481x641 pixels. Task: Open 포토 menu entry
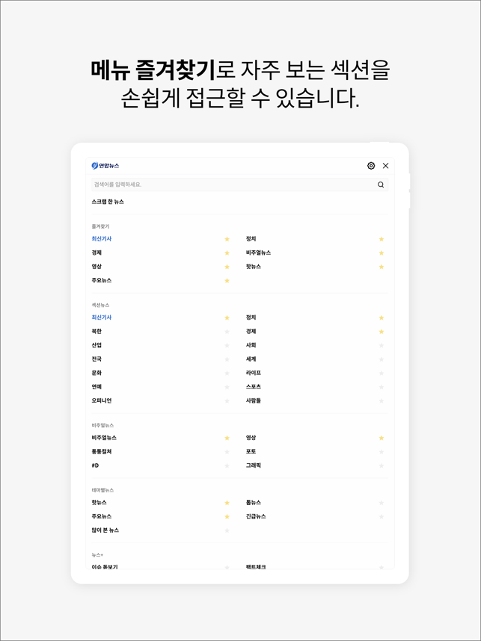[x=251, y=452]
